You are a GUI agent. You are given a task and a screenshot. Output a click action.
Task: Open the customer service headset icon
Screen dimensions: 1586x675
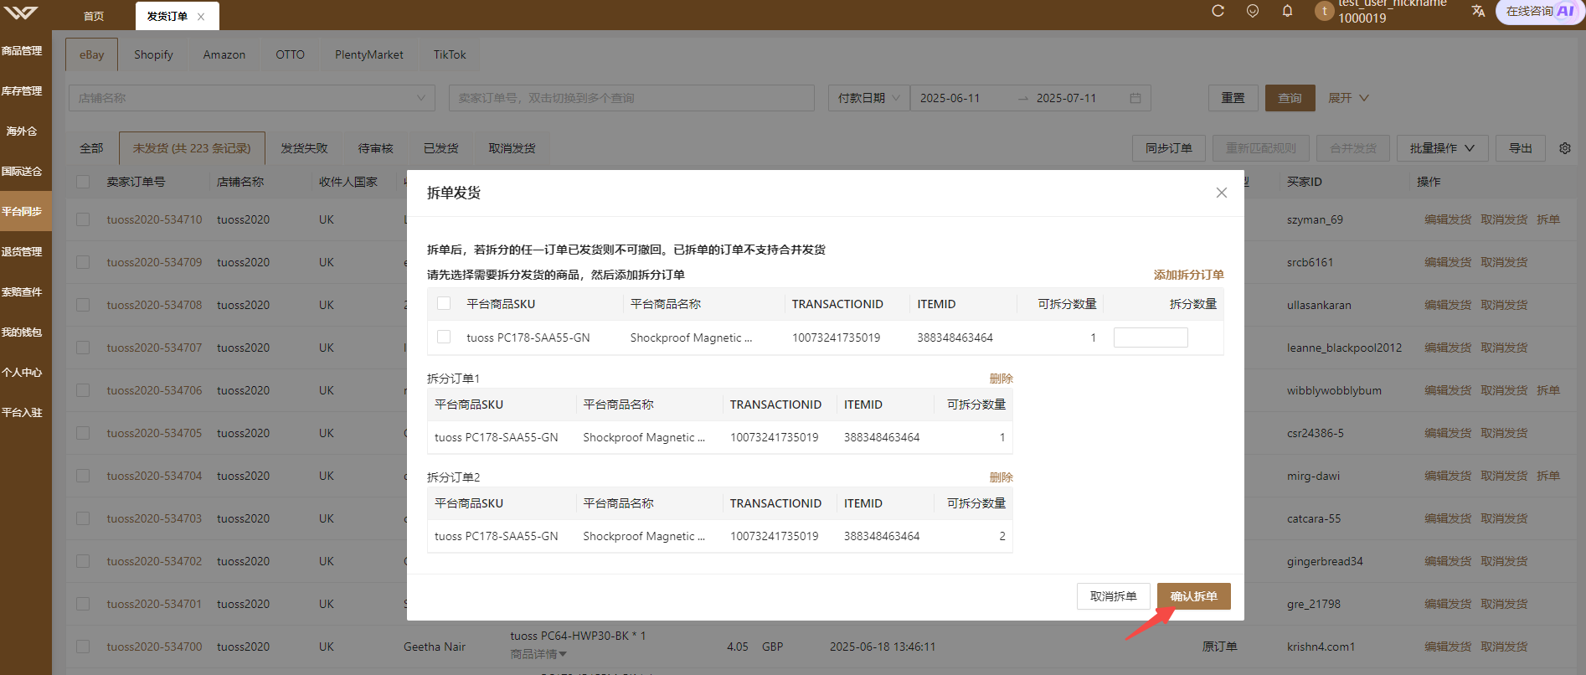(x=1253, y=11)
